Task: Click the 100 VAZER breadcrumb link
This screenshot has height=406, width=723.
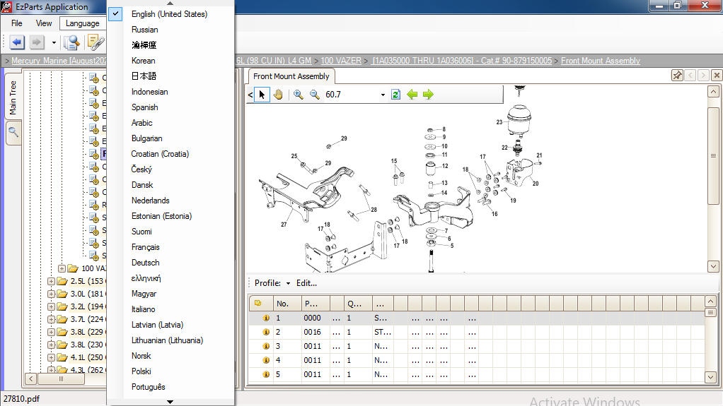Action: click(x=341, y=61)
